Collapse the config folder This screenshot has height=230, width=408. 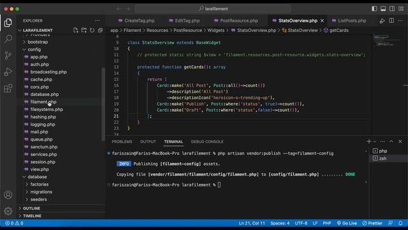(34, 49)
